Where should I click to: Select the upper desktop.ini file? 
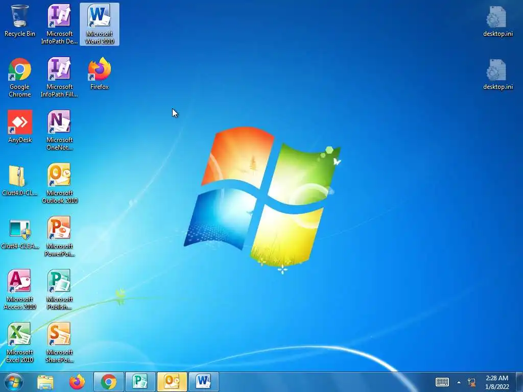coord(497,20)
